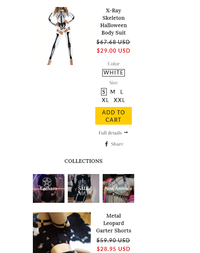The width and height of the screenshot is (200, 253).
Task: Open the Gotham collection thumbnail
Action: 48,188
